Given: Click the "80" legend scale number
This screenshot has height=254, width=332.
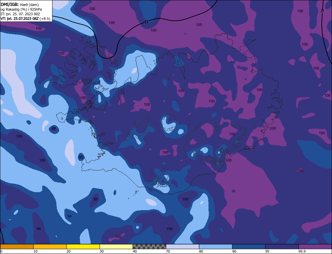Looking at the screenshot, I should tap(201, 251).
